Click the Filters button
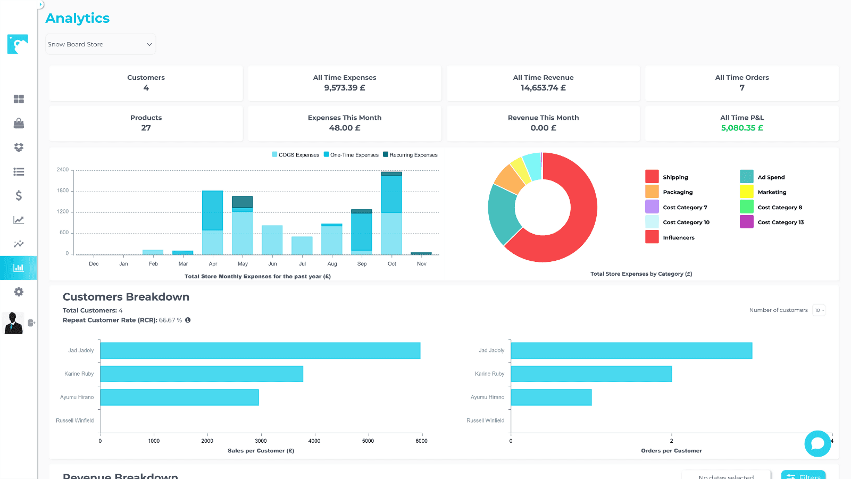Screen dimensions: 851x479 (803, 475)
